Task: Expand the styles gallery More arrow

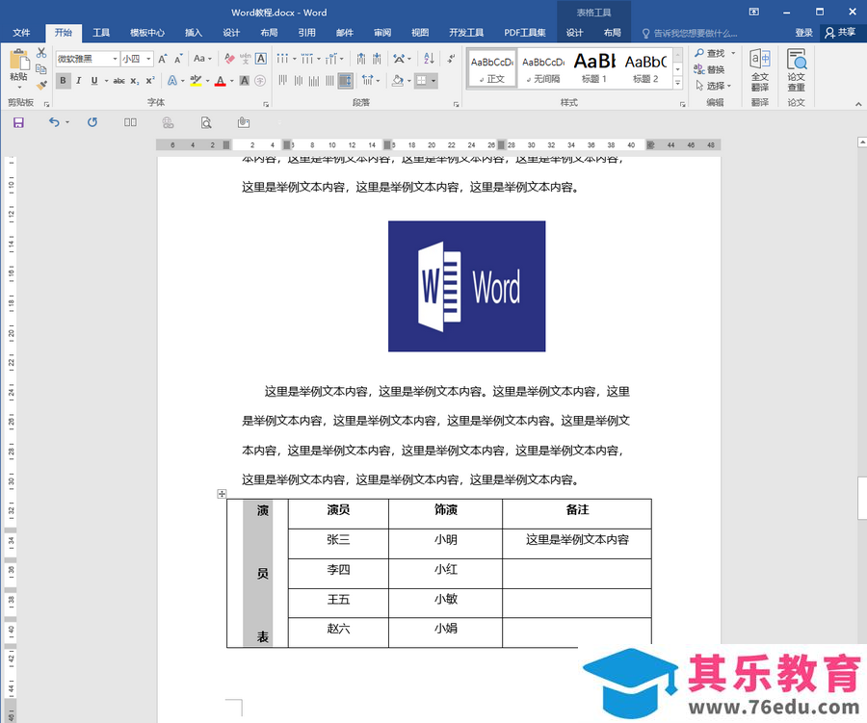Action: tap(677, 83)
